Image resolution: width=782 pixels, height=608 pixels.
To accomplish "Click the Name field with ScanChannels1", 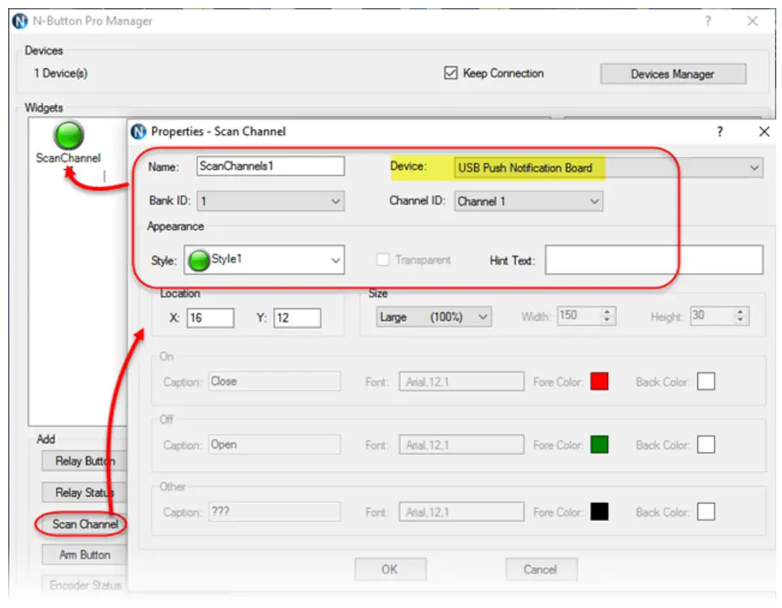I will point(270,166).
